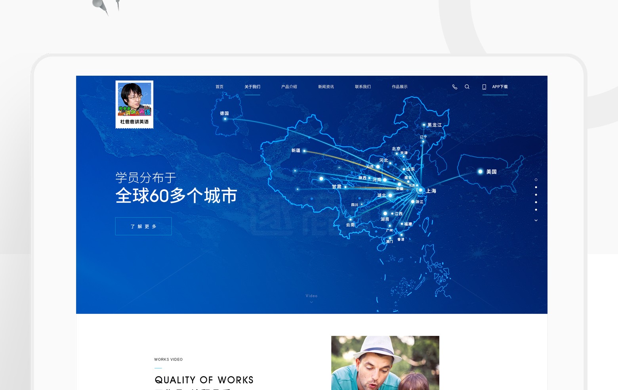This screenshot has width=618, height=390.
Task: Click the 新疆 label on the map
Action: click(x=296, y=151)
